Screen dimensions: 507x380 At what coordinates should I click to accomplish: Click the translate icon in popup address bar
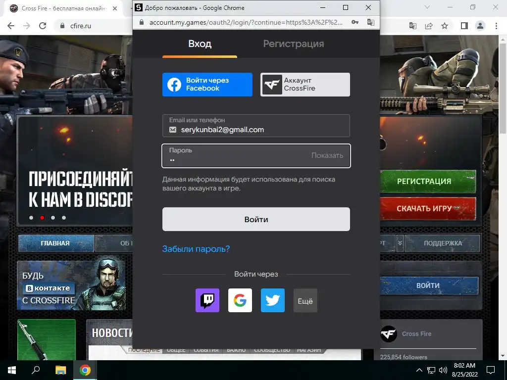coord(370,22)
